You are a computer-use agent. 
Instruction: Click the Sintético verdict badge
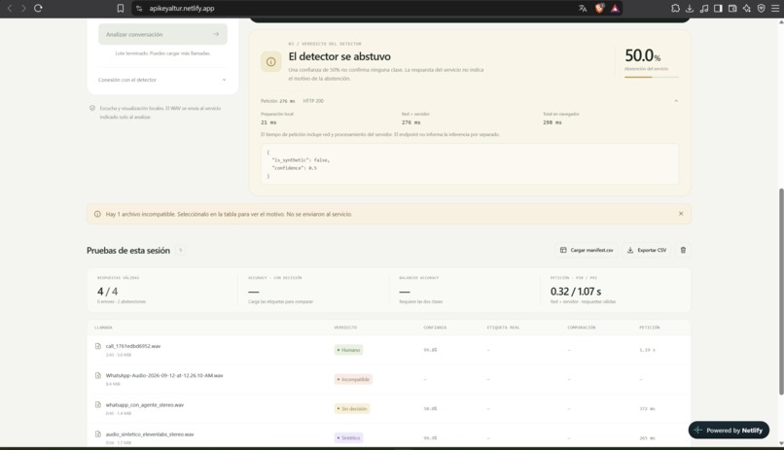tap(348, 438)
